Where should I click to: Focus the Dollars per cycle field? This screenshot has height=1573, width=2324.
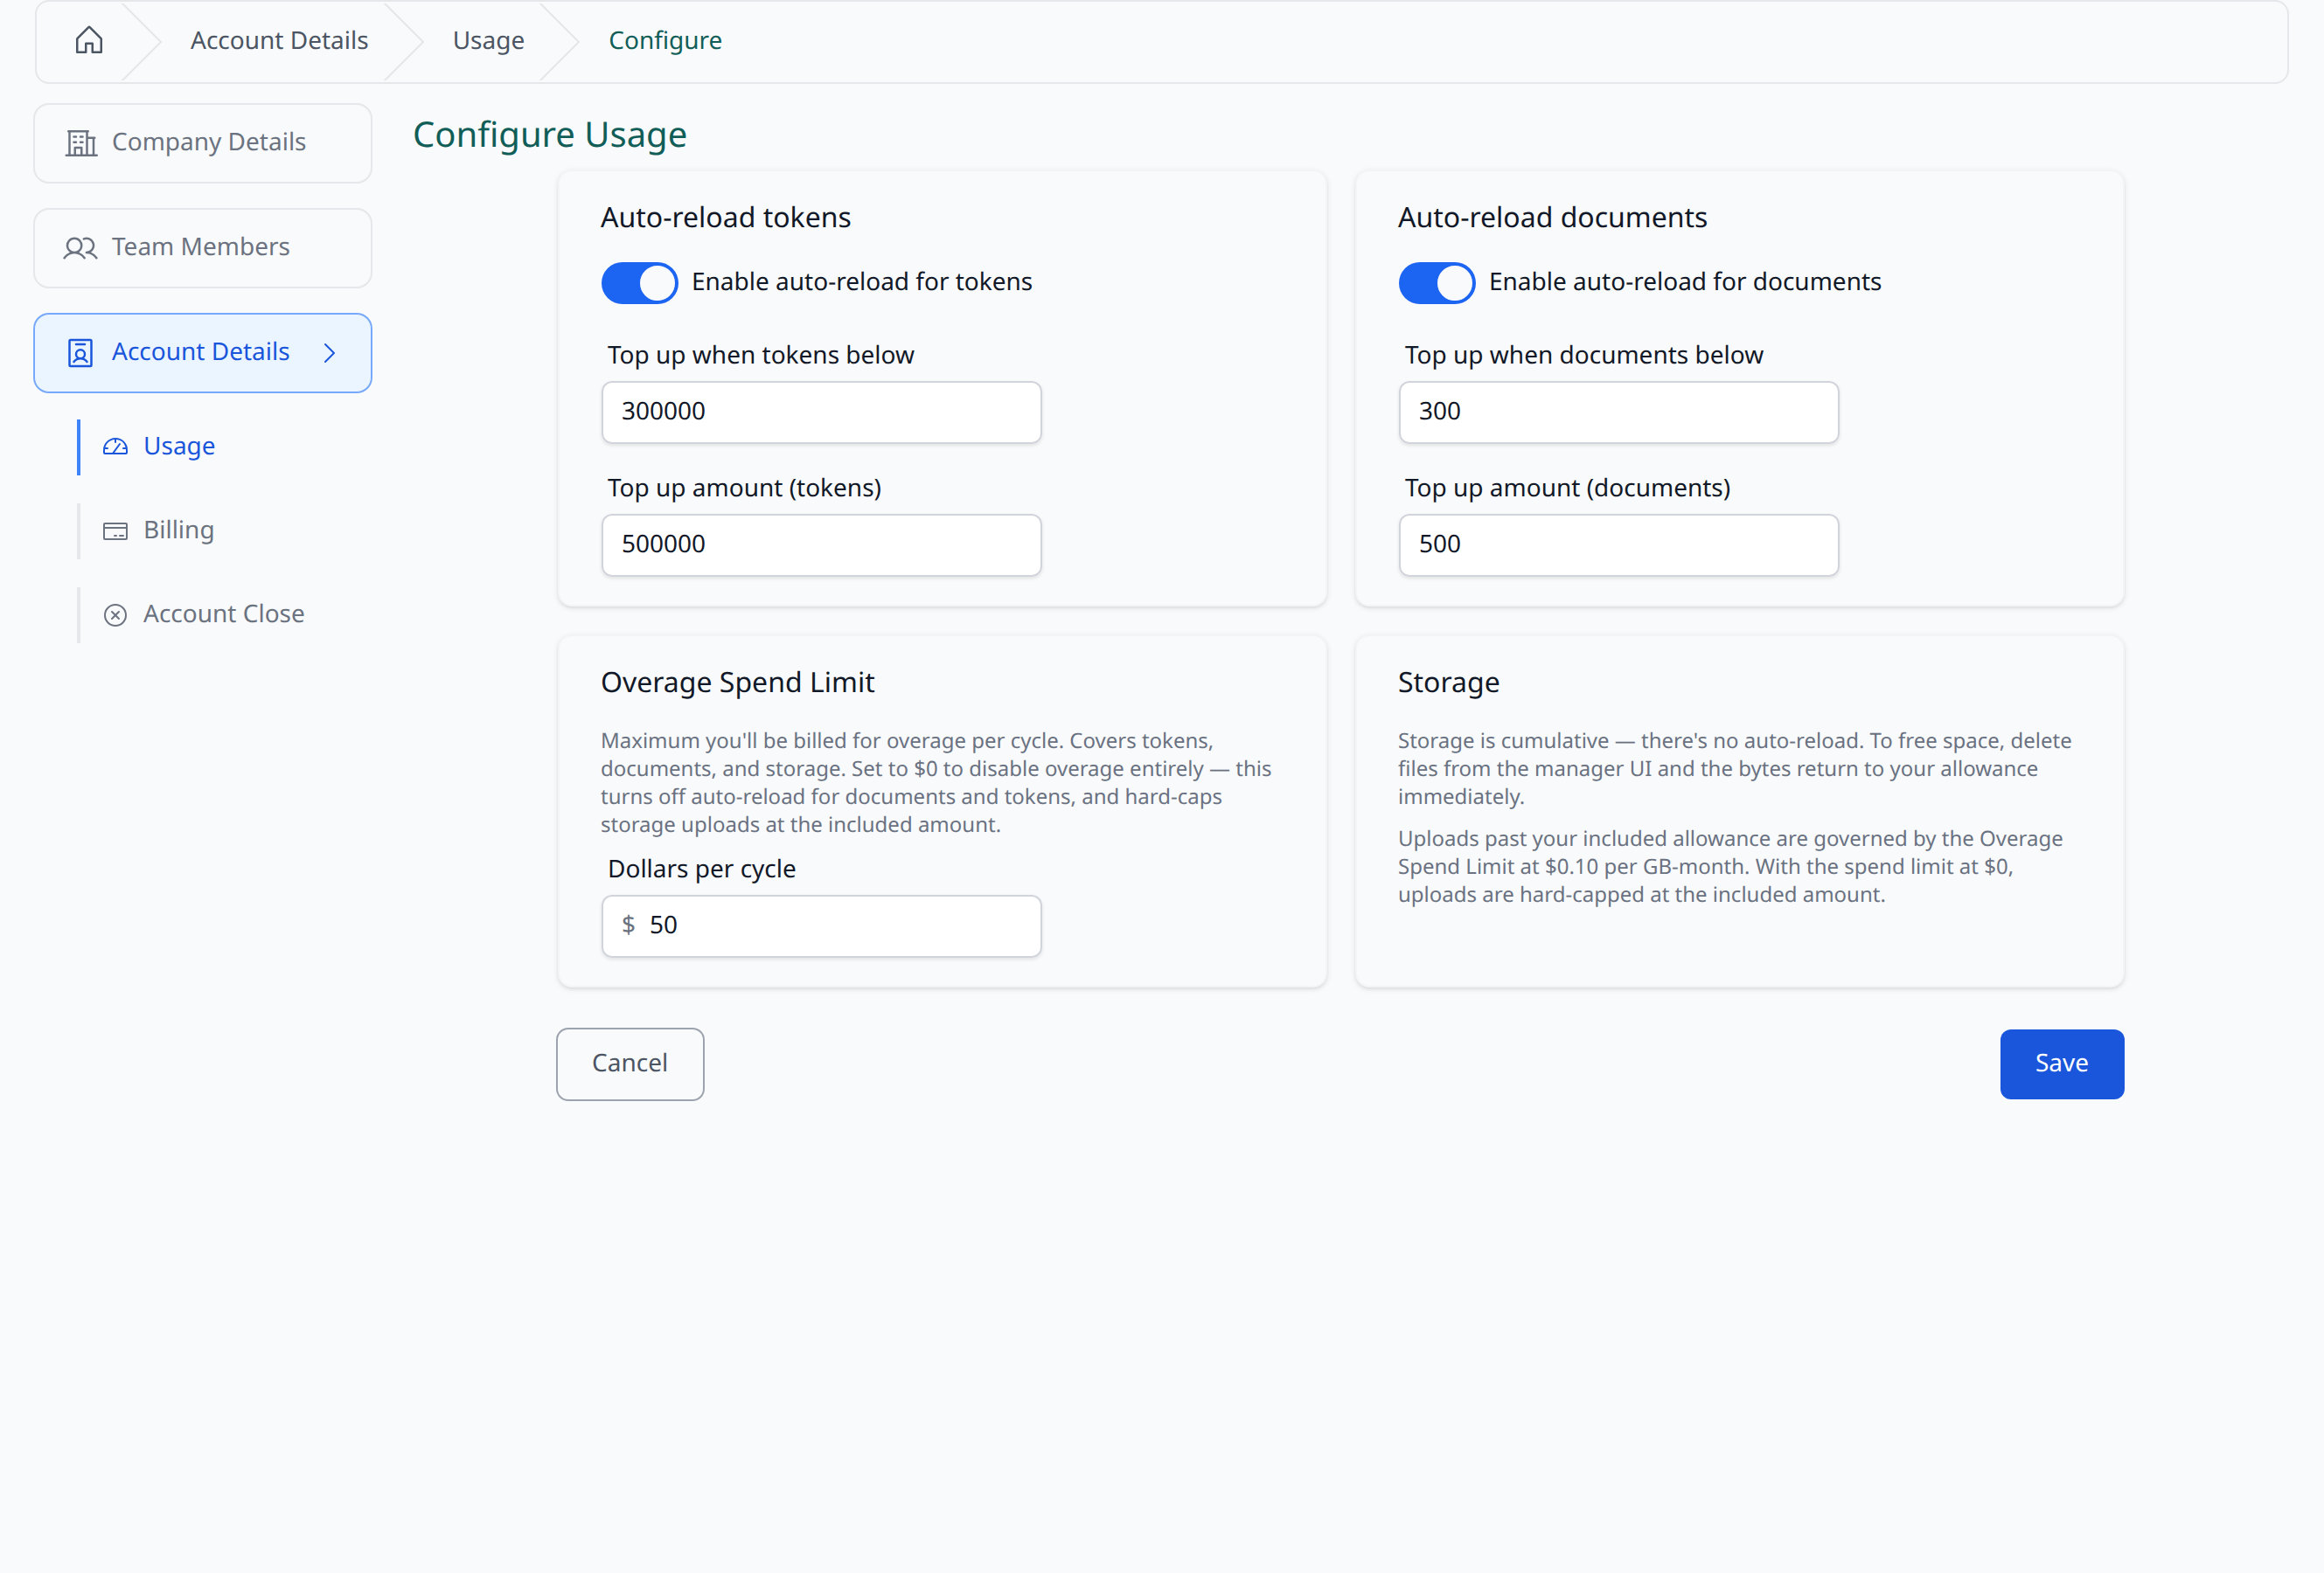[821, 925]
